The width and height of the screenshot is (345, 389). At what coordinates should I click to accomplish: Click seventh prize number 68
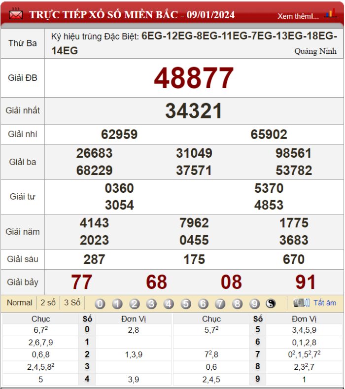click(157, 282)
